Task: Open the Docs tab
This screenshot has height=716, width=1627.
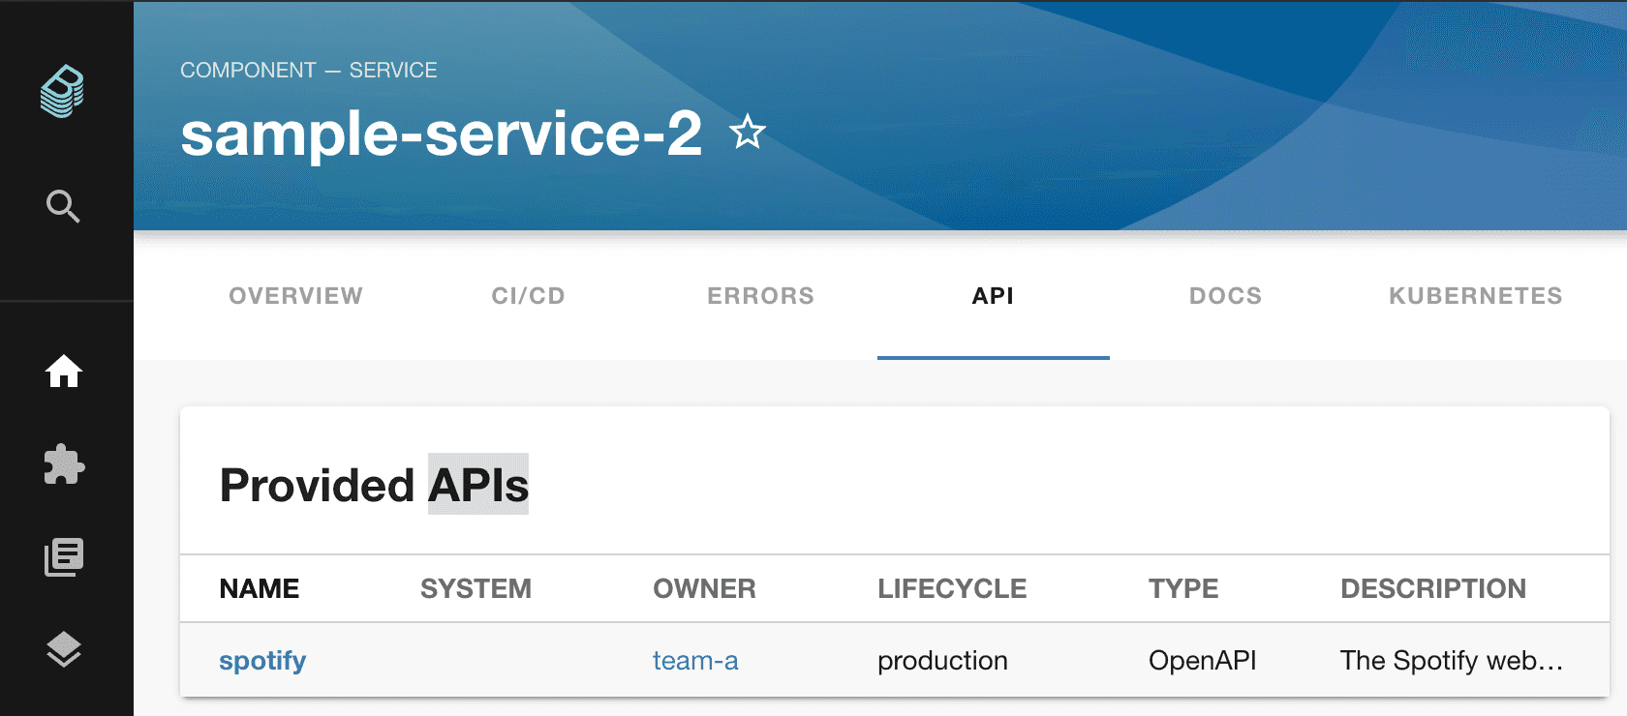Action: pos(1226,296)
